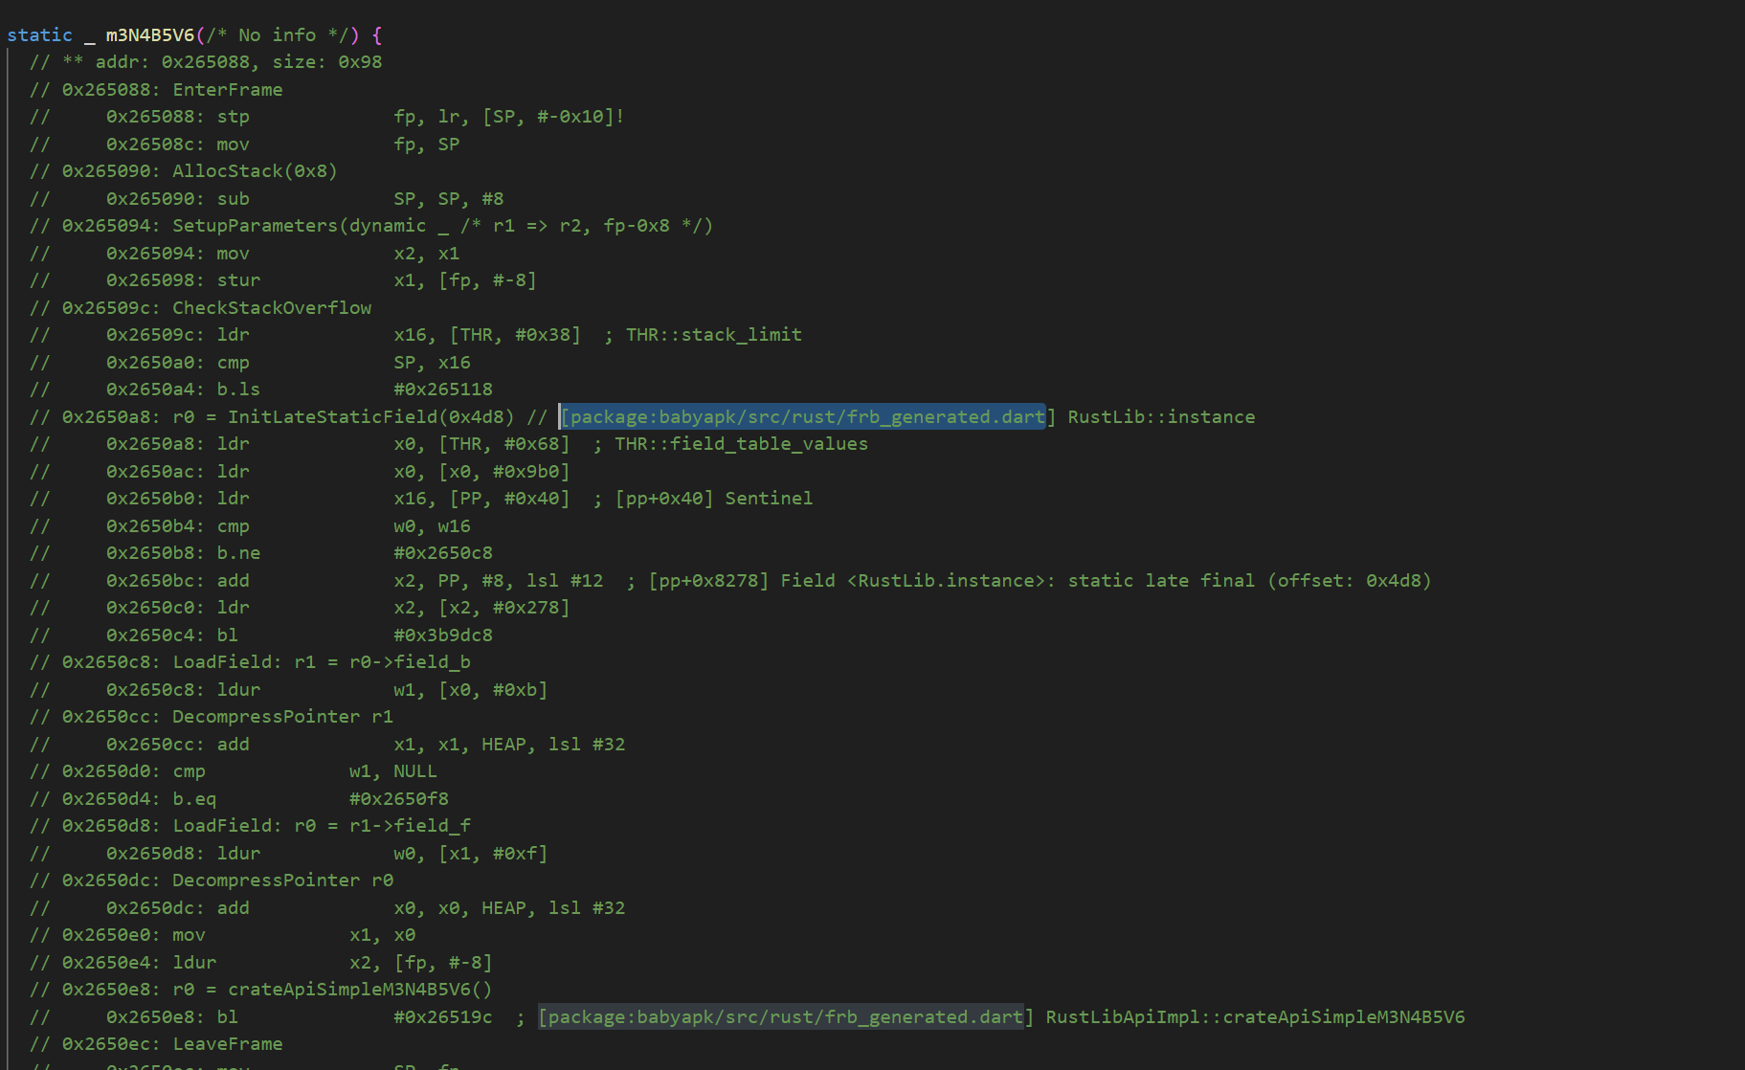Click the bl target address #0x3b9dc8
The width and height of the screenshot is (1745, 1070).
click(443, 635)
